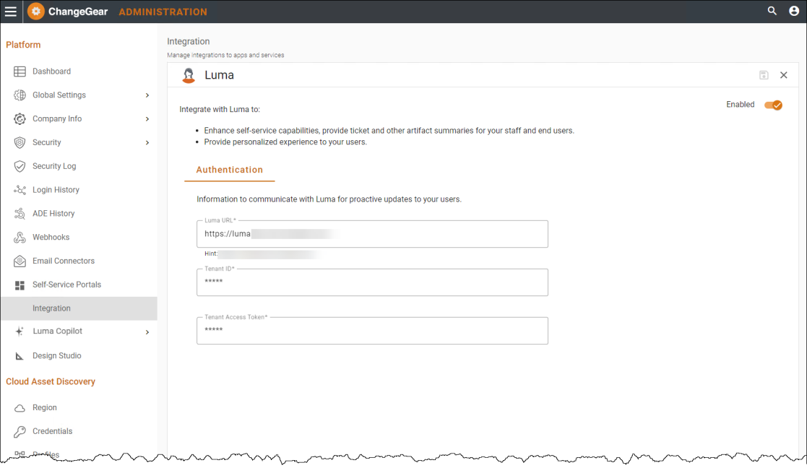Close the Luma integration panel
This screenshot has height=468, width=807.
(784, 75)
